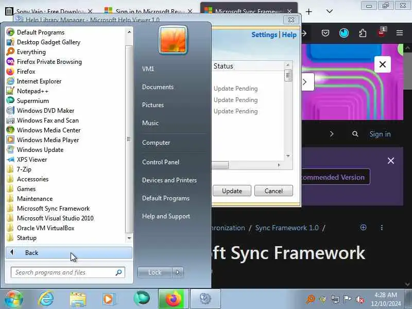The height and width of the screenshot is (309, 412).
Task: Click the Sync Framework 1.0 breadcrumb link
Action: pos(287,228)
